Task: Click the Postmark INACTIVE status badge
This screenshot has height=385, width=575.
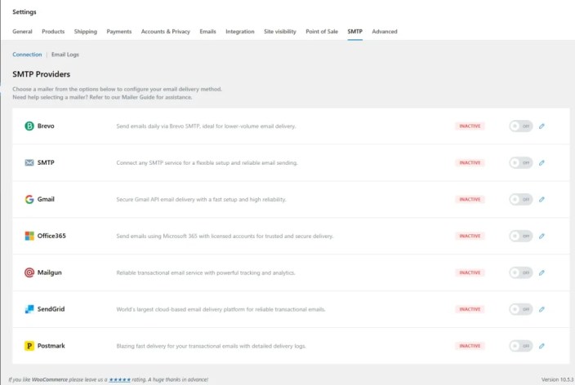Action: [470, 346]
